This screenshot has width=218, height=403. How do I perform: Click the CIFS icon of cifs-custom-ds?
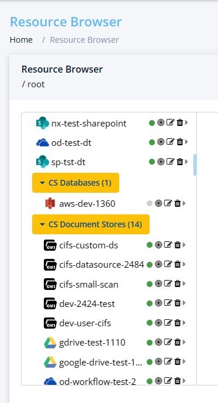(50, 245)
